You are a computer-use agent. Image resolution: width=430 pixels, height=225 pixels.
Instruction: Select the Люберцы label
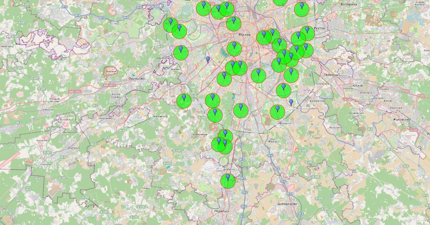point(331,75)
